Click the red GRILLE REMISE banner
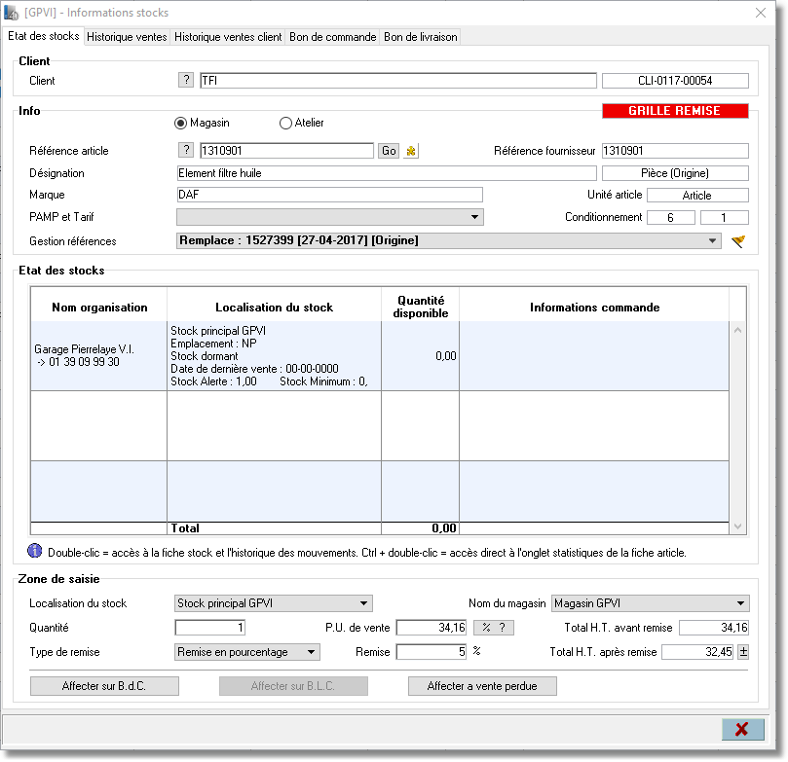This screenshot has height=762, width=788. coord(675,111)
